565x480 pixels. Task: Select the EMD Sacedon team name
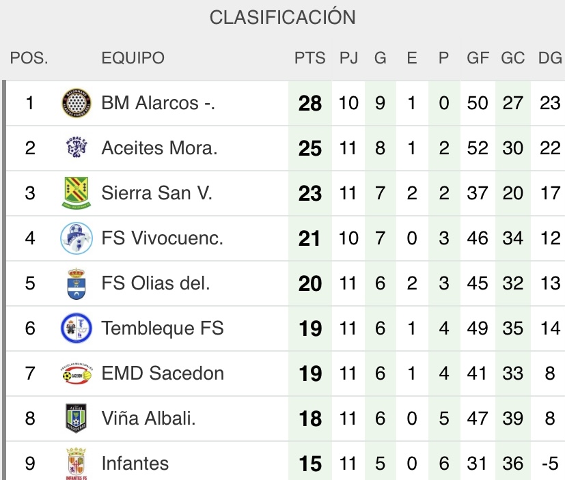[163, 373]
